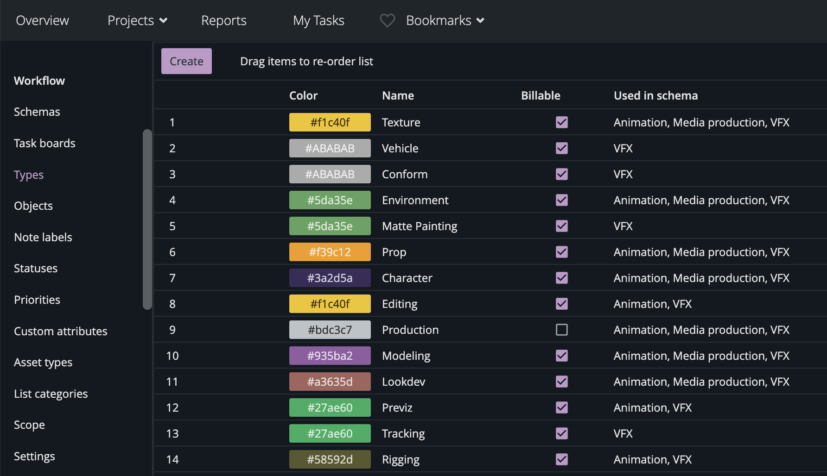Select Task boards from the sidebar
This screenshot has height=476, width=827.
[45, 143]
